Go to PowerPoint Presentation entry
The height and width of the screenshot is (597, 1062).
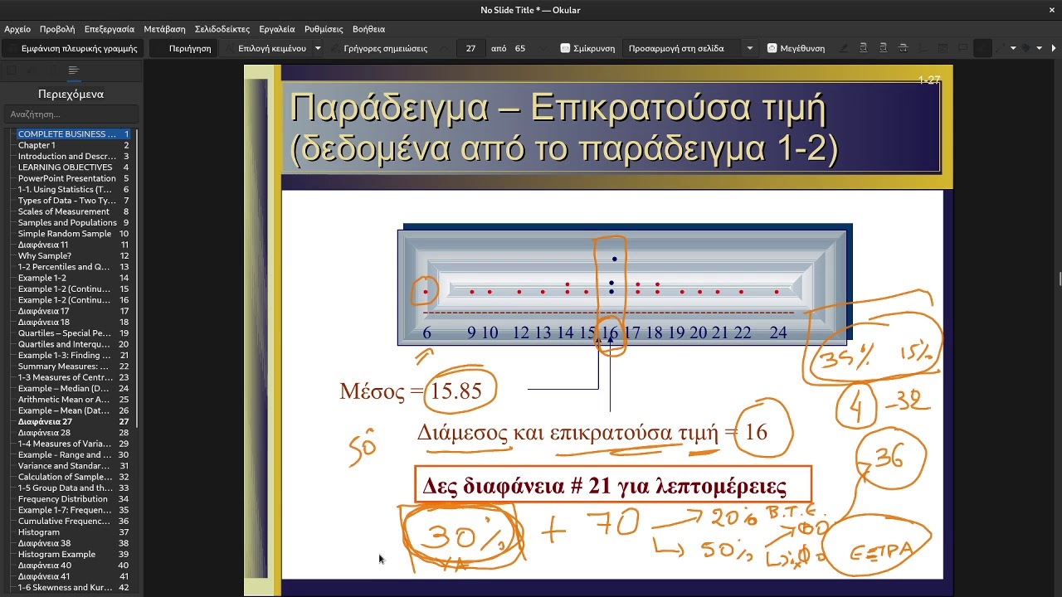tap(74, 178)
